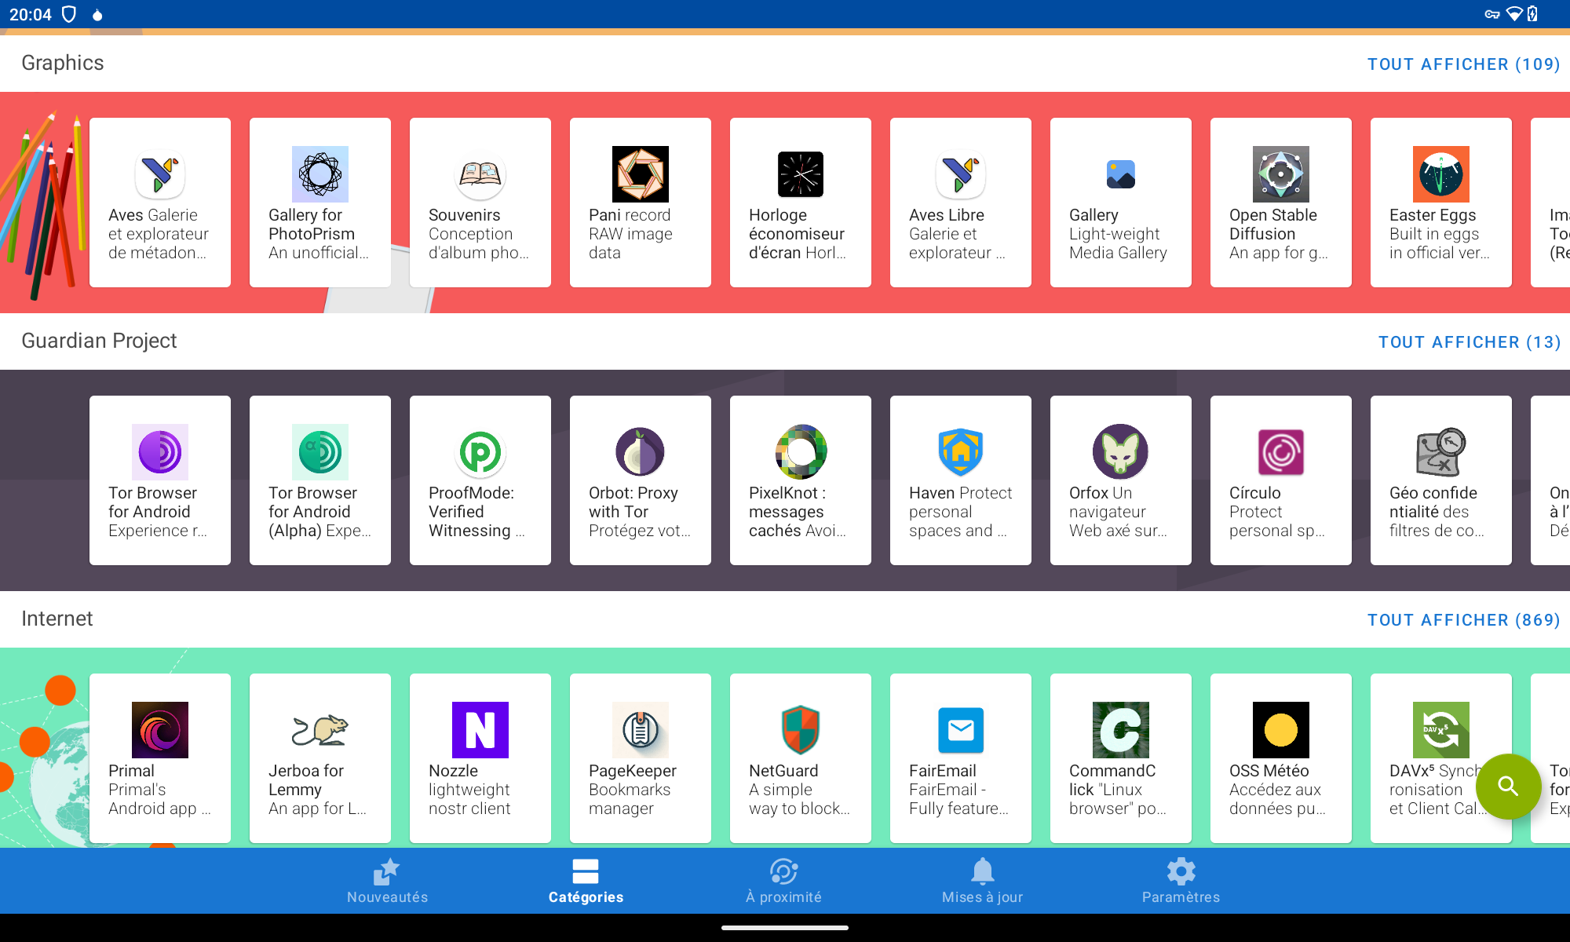Image resolution: width=1570 pixels, height=942 pixels.
Task: Open the FairEmail envelope app
Action: [960, 758]
